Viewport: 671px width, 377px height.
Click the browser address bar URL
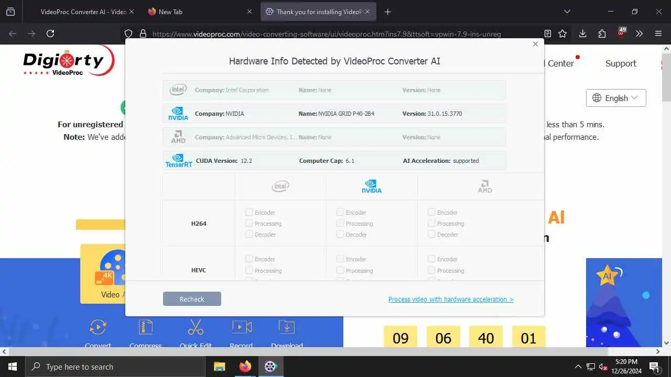coord(327,34)
